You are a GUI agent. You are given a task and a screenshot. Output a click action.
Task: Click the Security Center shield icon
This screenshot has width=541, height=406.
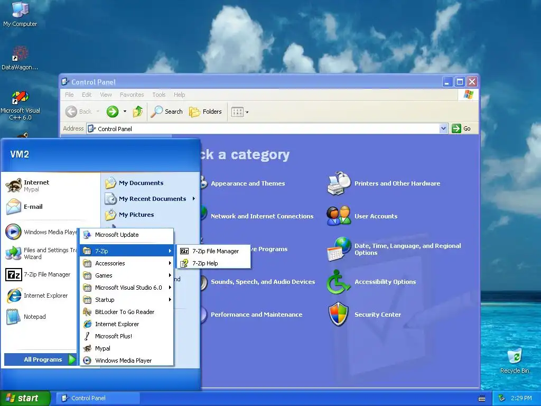coord(339,315)
